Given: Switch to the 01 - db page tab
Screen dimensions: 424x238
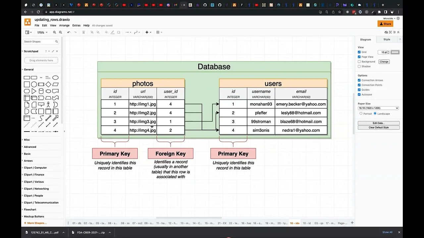Looking at the screenshot, I should [77, 223].
